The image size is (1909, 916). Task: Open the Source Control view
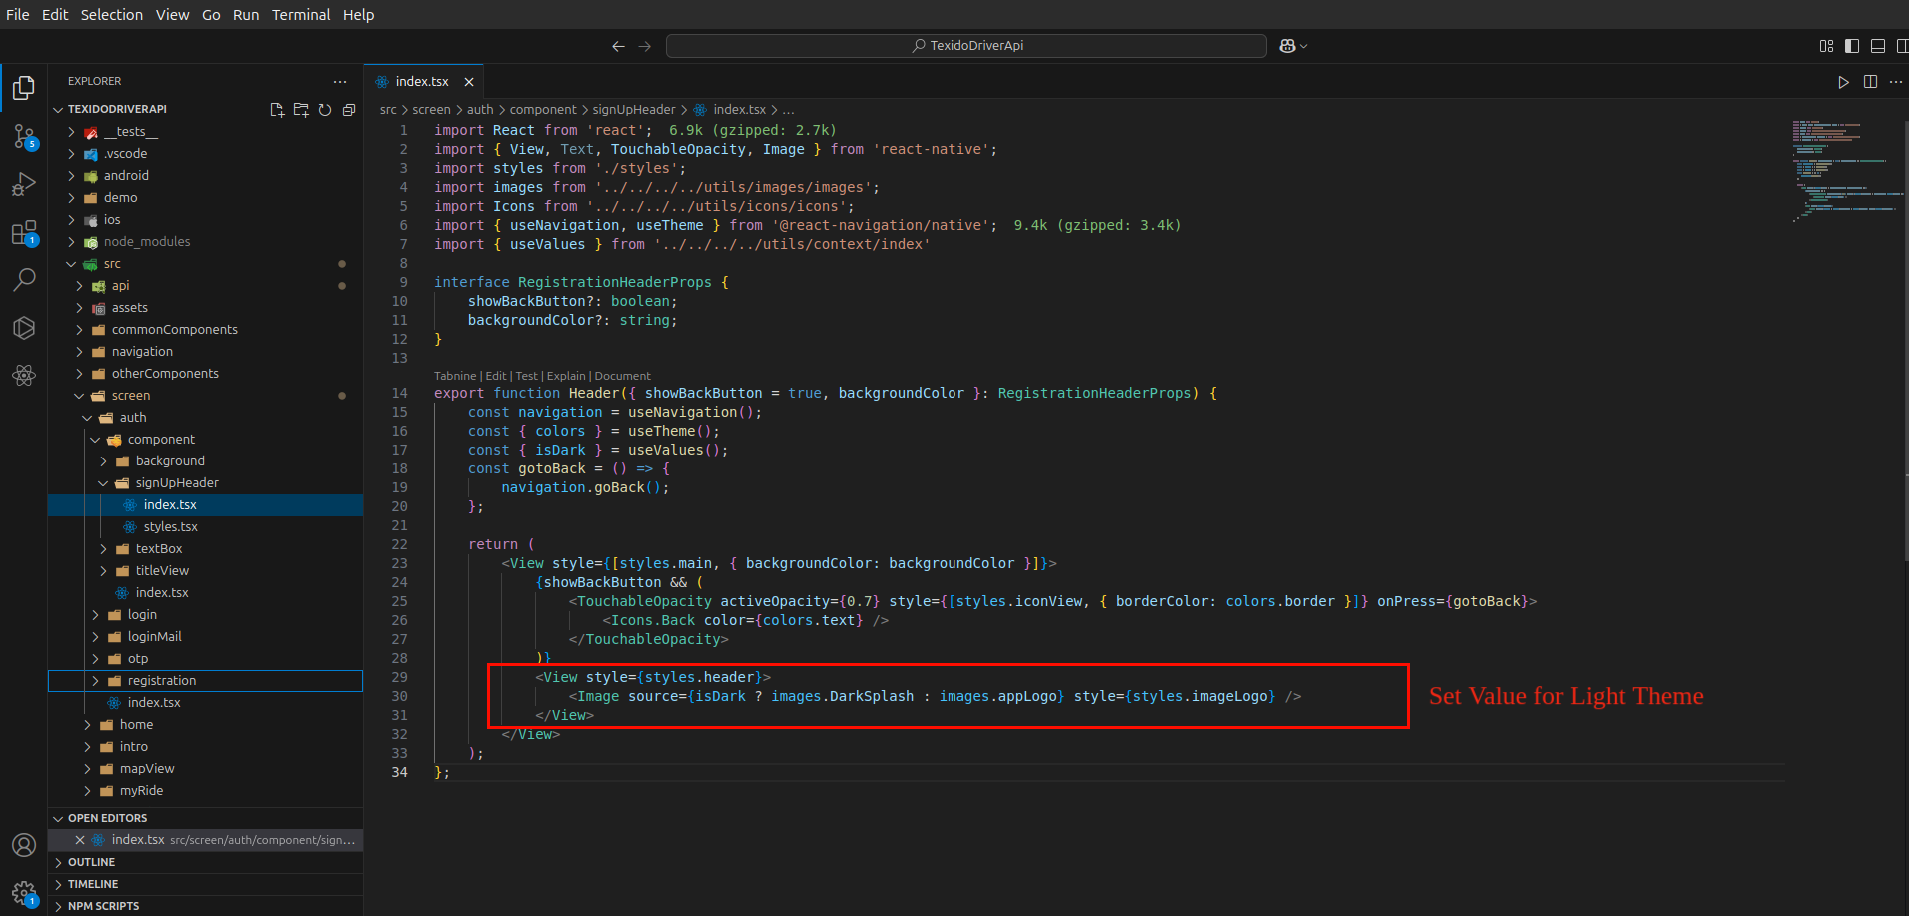[24, 136]
